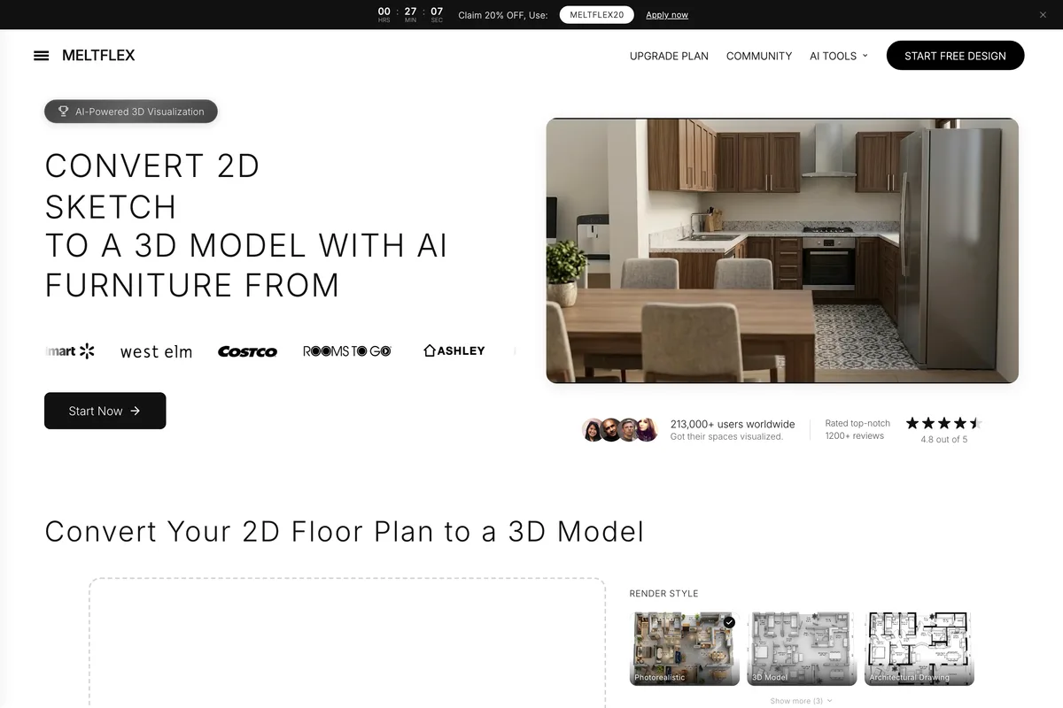Click the Ashley brand logo
Viewport: 1063px width, 708px height.
(454, 350)
